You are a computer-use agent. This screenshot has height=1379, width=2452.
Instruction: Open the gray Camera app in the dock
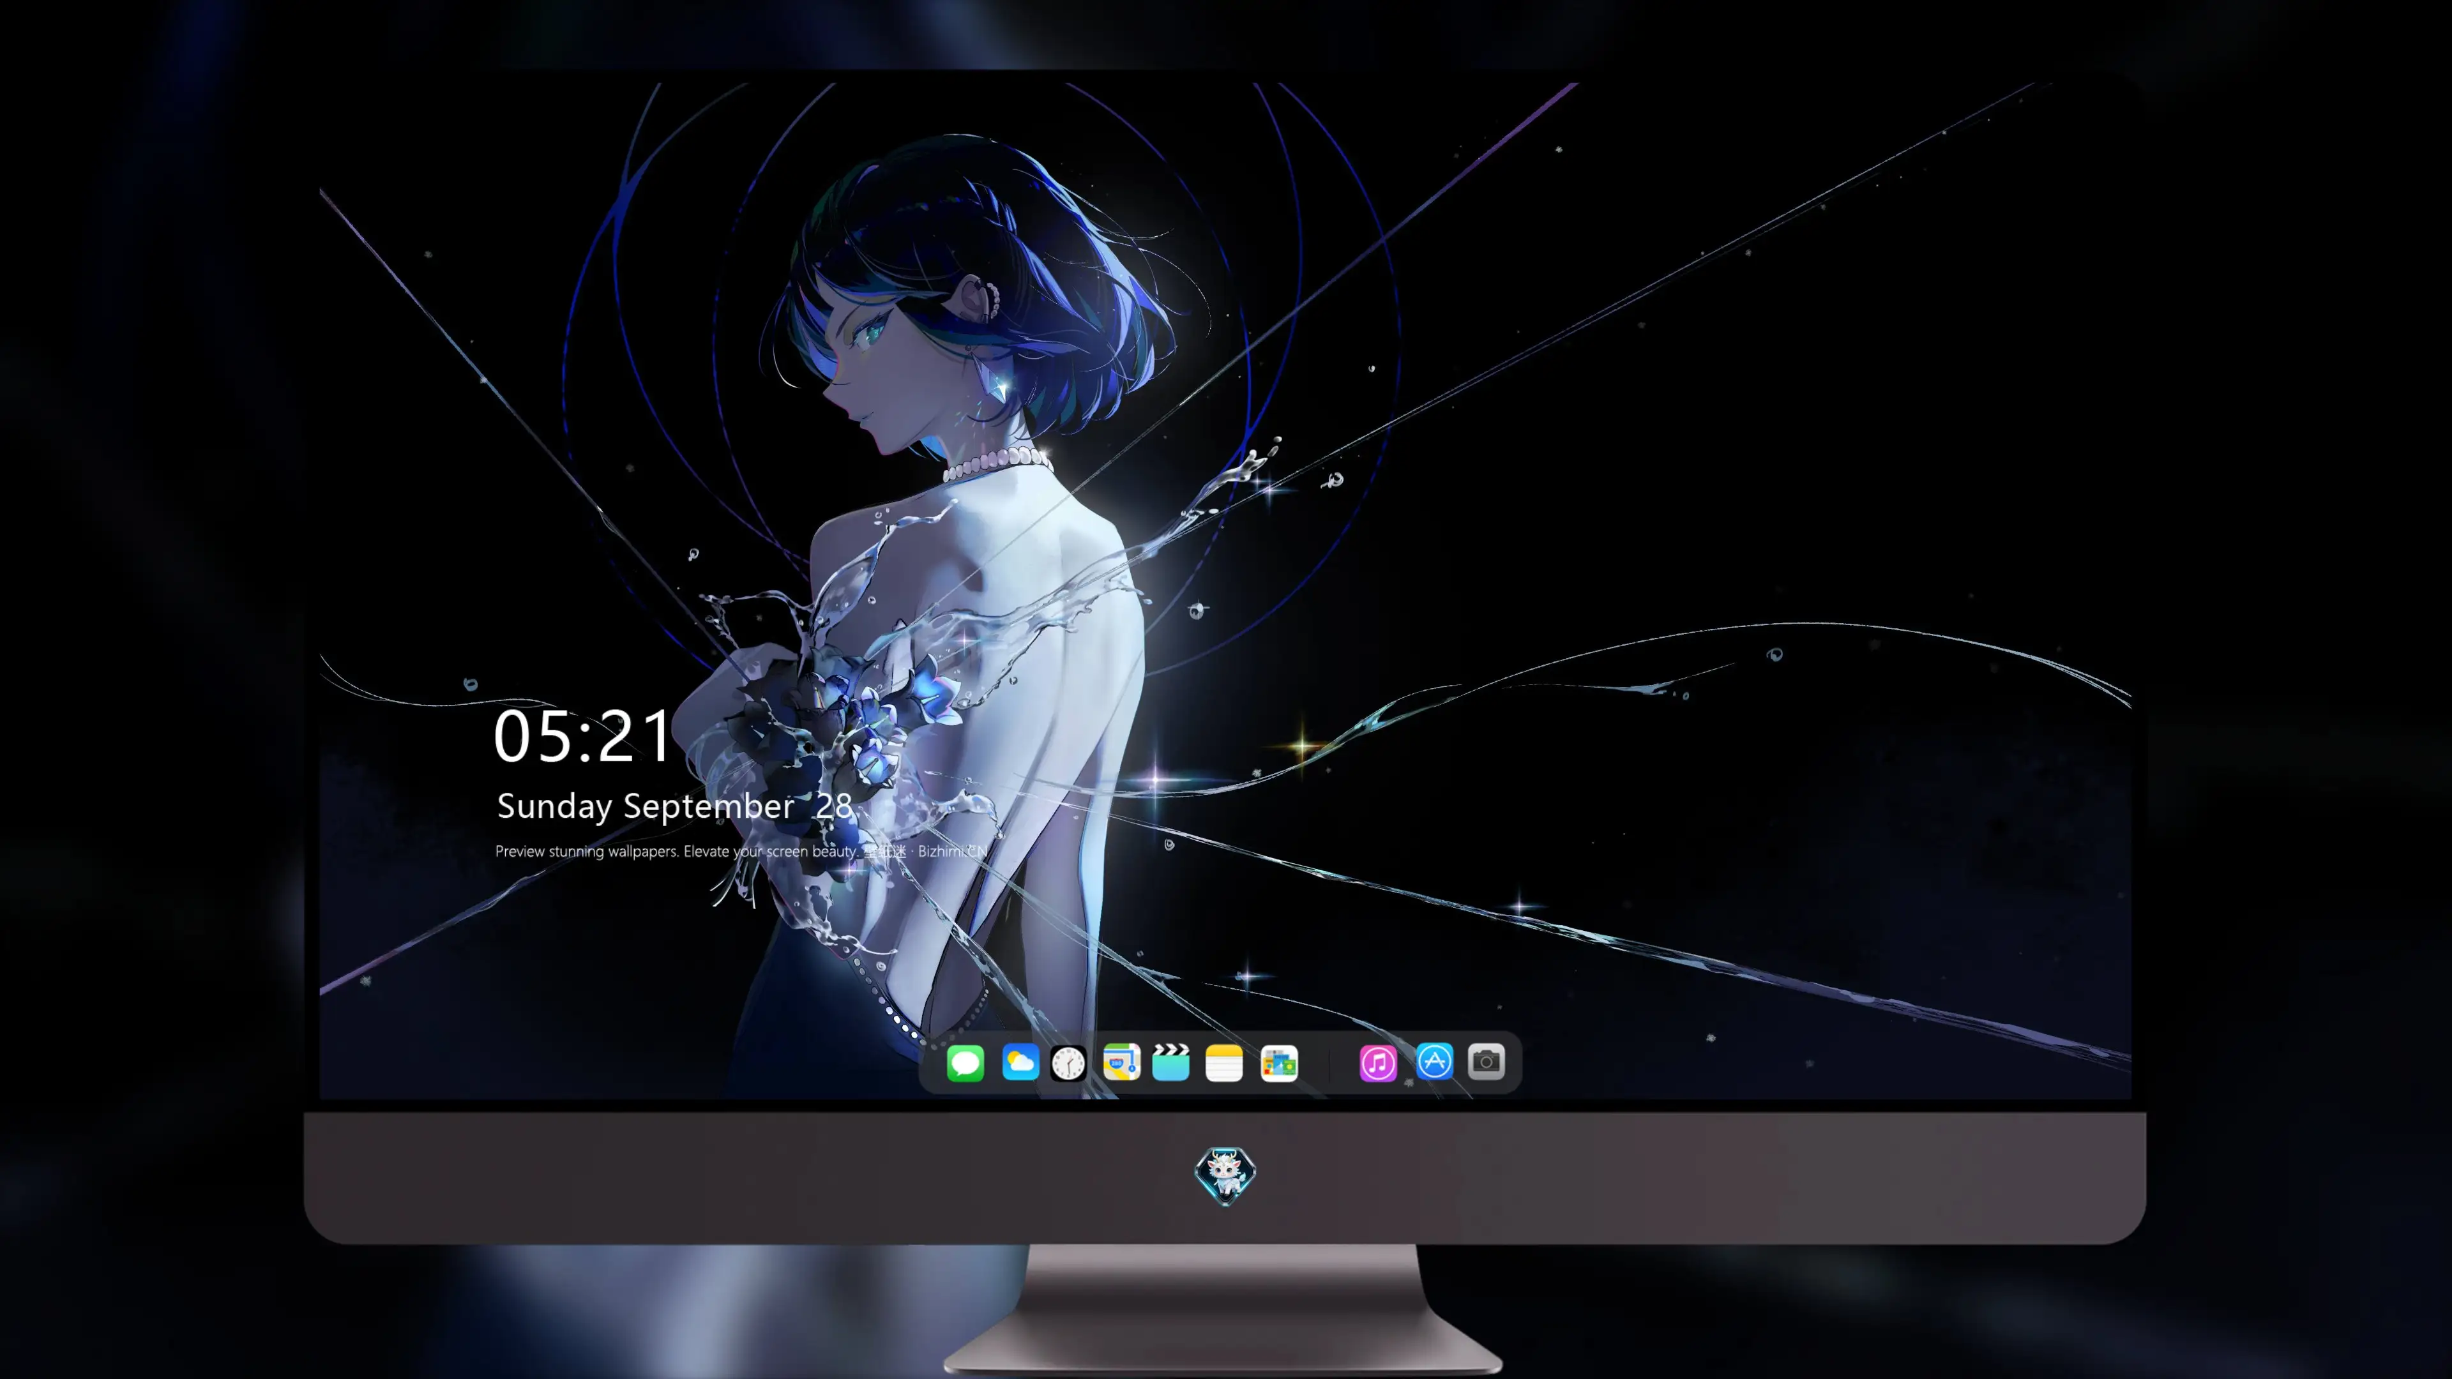tap(1486, 1062)
